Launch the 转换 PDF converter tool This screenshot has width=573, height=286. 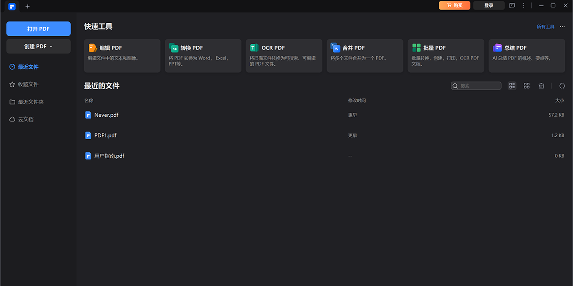(203, 55)
